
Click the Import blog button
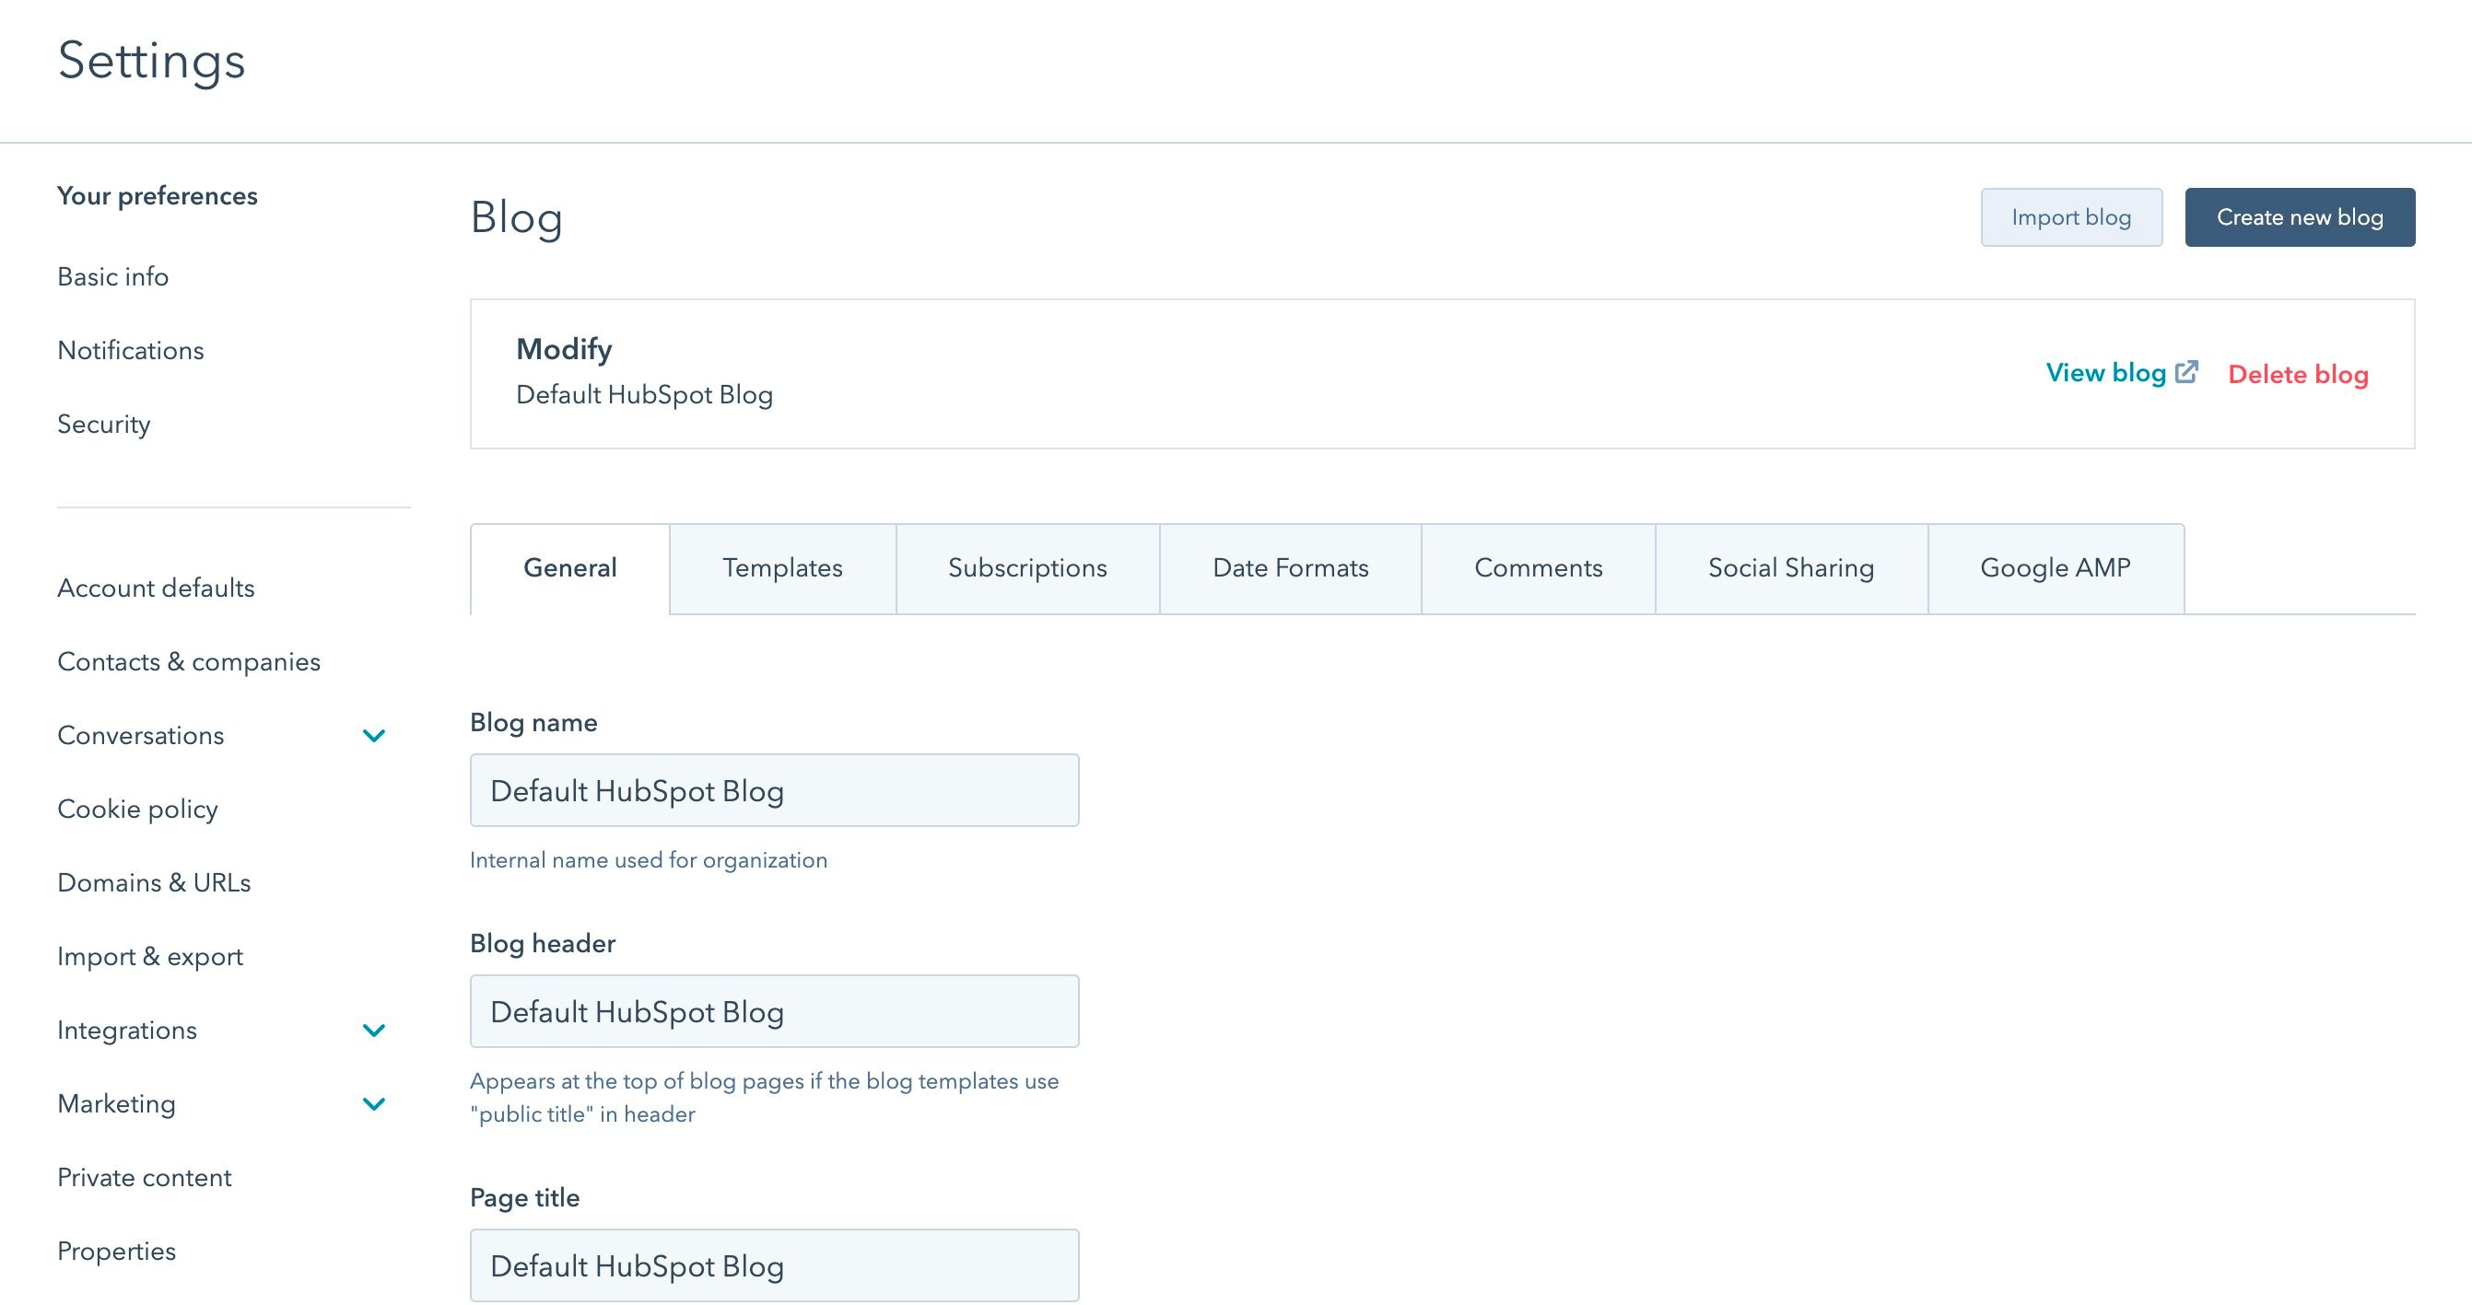pyautogui.click(x=2071, y=218)
